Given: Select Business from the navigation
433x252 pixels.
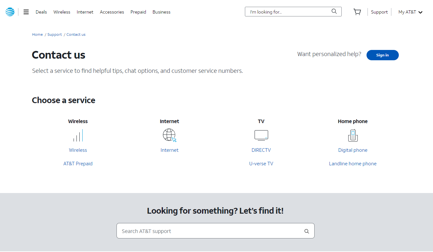Looking at the screenshot, I should [x=161, y=12].
